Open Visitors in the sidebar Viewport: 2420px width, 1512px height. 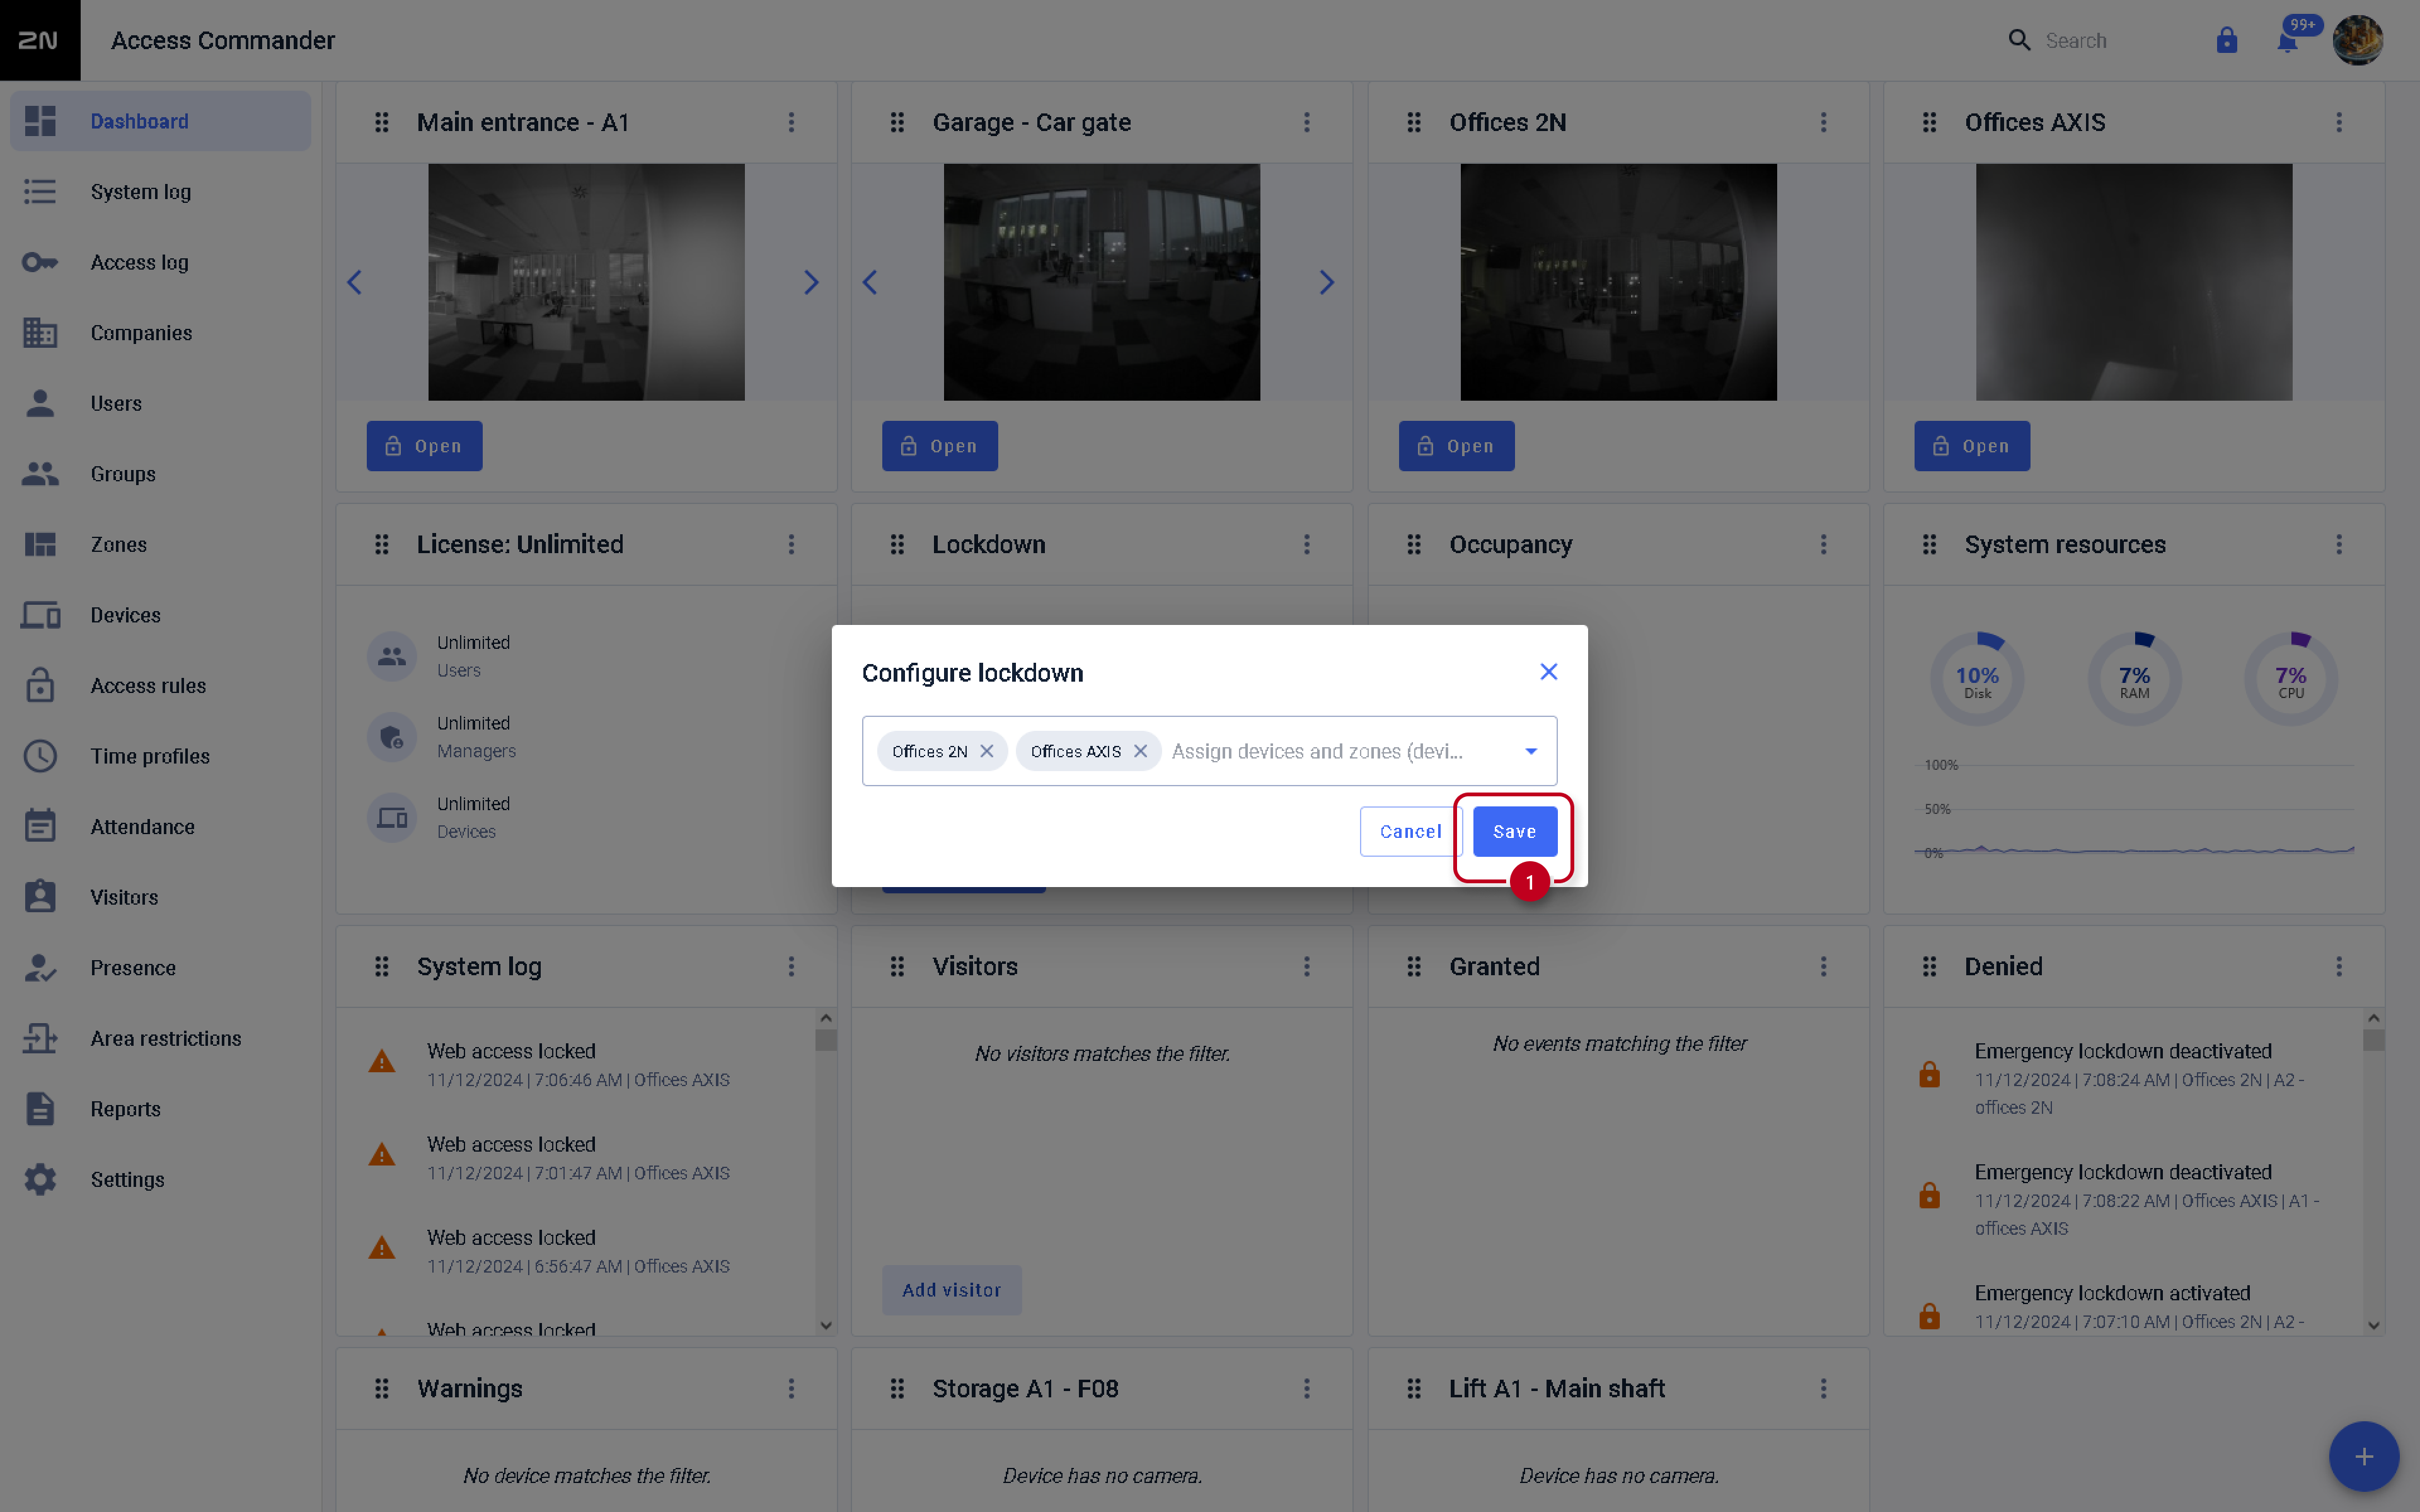(x=160, y=897)
